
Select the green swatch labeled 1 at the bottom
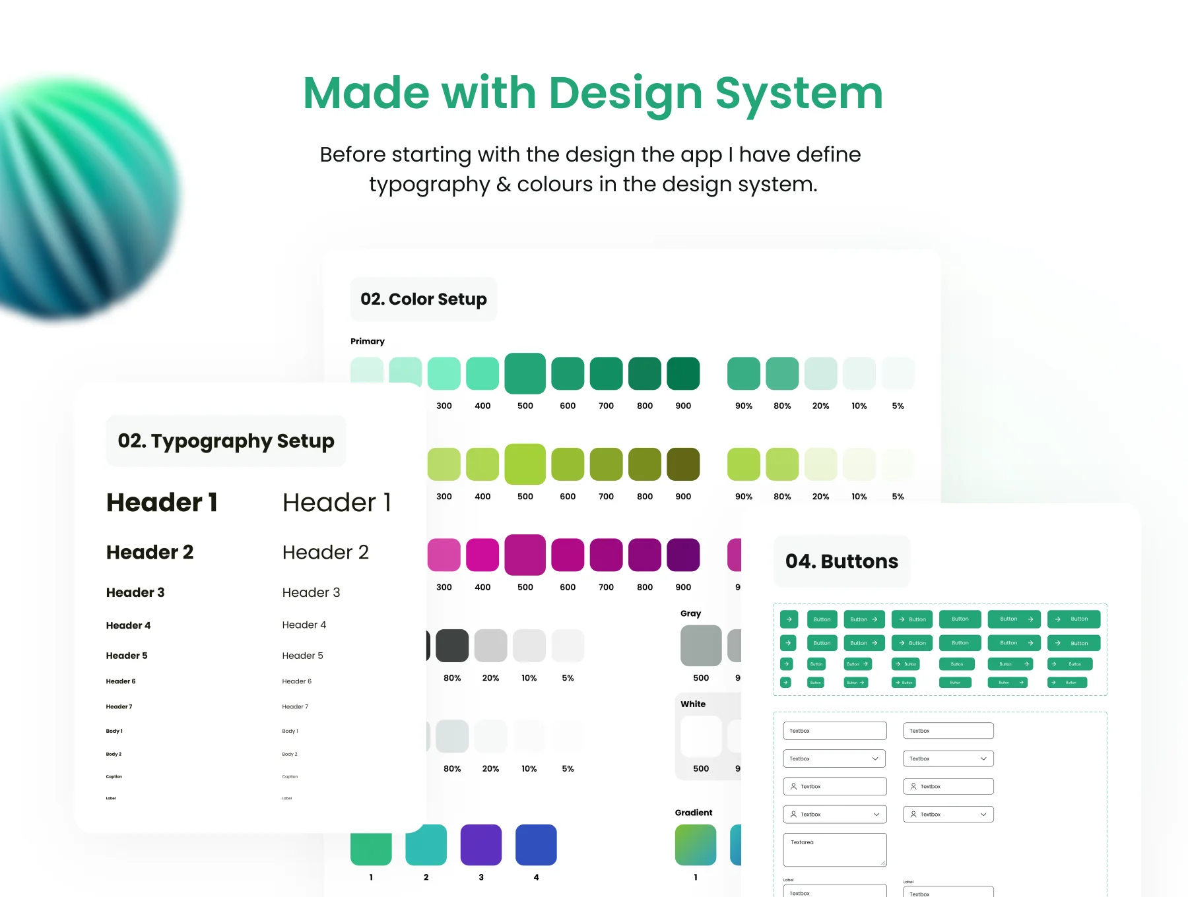tap(371, 849)
